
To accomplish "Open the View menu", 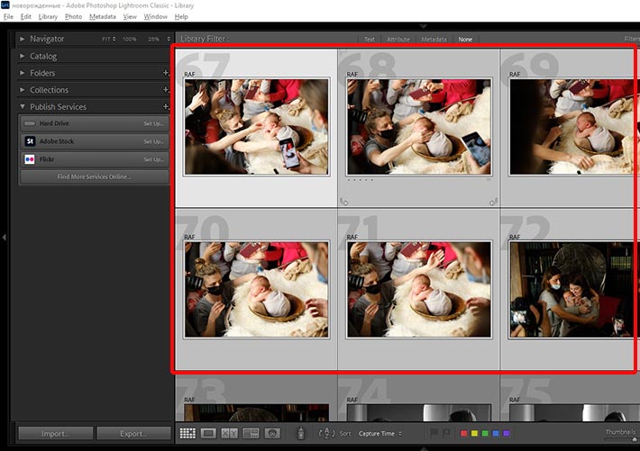I will click(130, 17).
